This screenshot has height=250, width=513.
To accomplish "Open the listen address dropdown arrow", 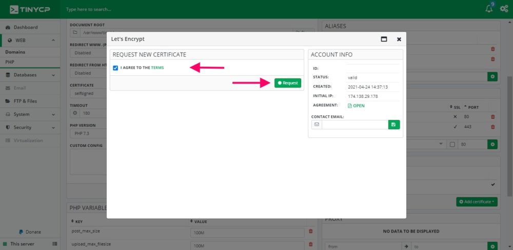I will (x=441, y=144).
